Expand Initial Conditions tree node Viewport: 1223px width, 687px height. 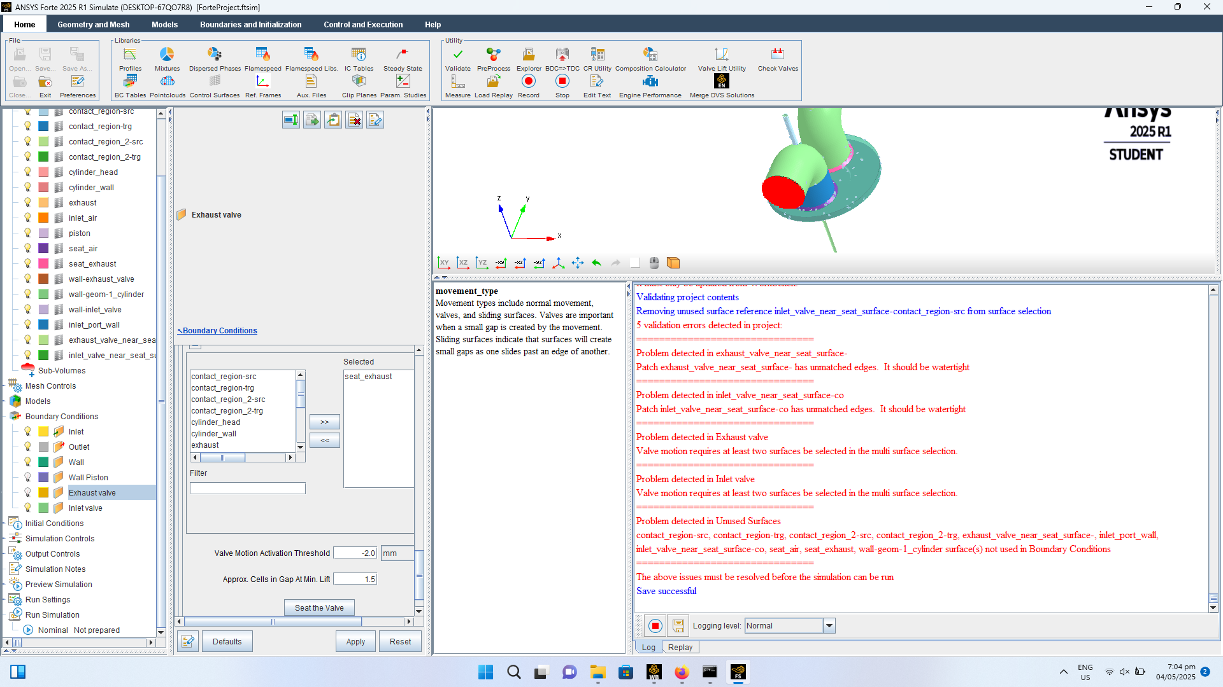coord(4,523)
